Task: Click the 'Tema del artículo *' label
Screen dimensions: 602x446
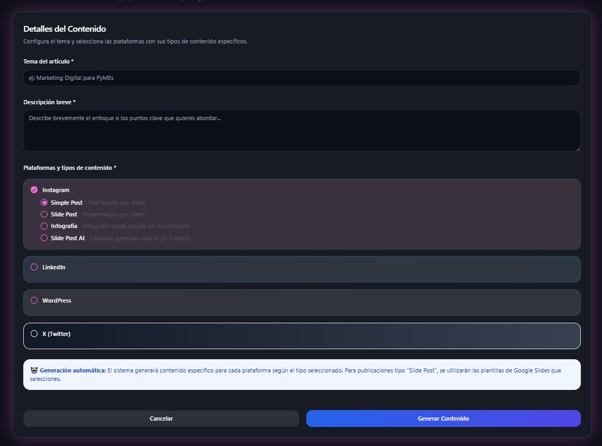Action: (48, 61)
